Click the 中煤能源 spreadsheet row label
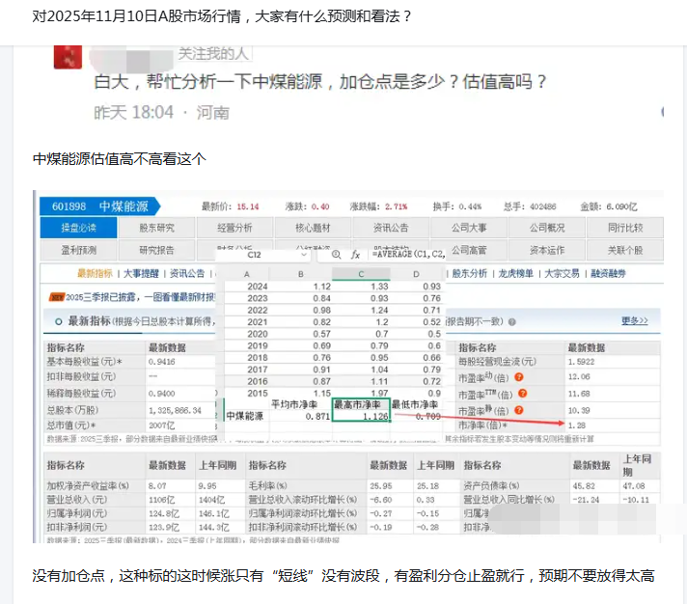Screen dimensions: 687x604 [x=246, y=416]
